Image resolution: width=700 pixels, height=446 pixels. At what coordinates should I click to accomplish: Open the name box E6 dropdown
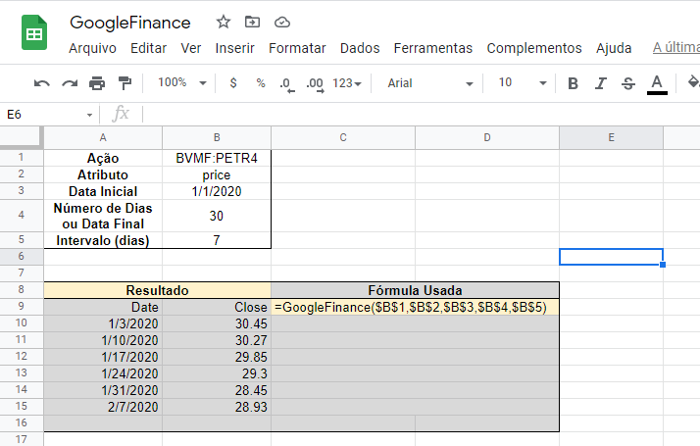point(89,116)
